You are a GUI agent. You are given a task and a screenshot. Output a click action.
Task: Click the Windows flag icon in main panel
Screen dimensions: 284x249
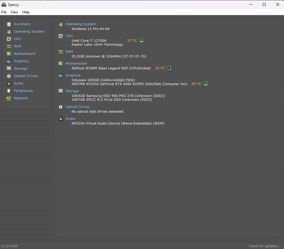(60, 24)
